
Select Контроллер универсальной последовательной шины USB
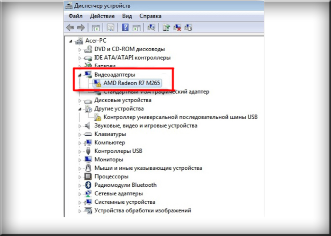pyautogui.click(x=180, y=117)
